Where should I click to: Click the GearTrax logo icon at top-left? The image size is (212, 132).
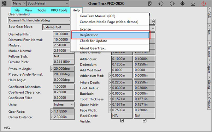coord(4,4)
